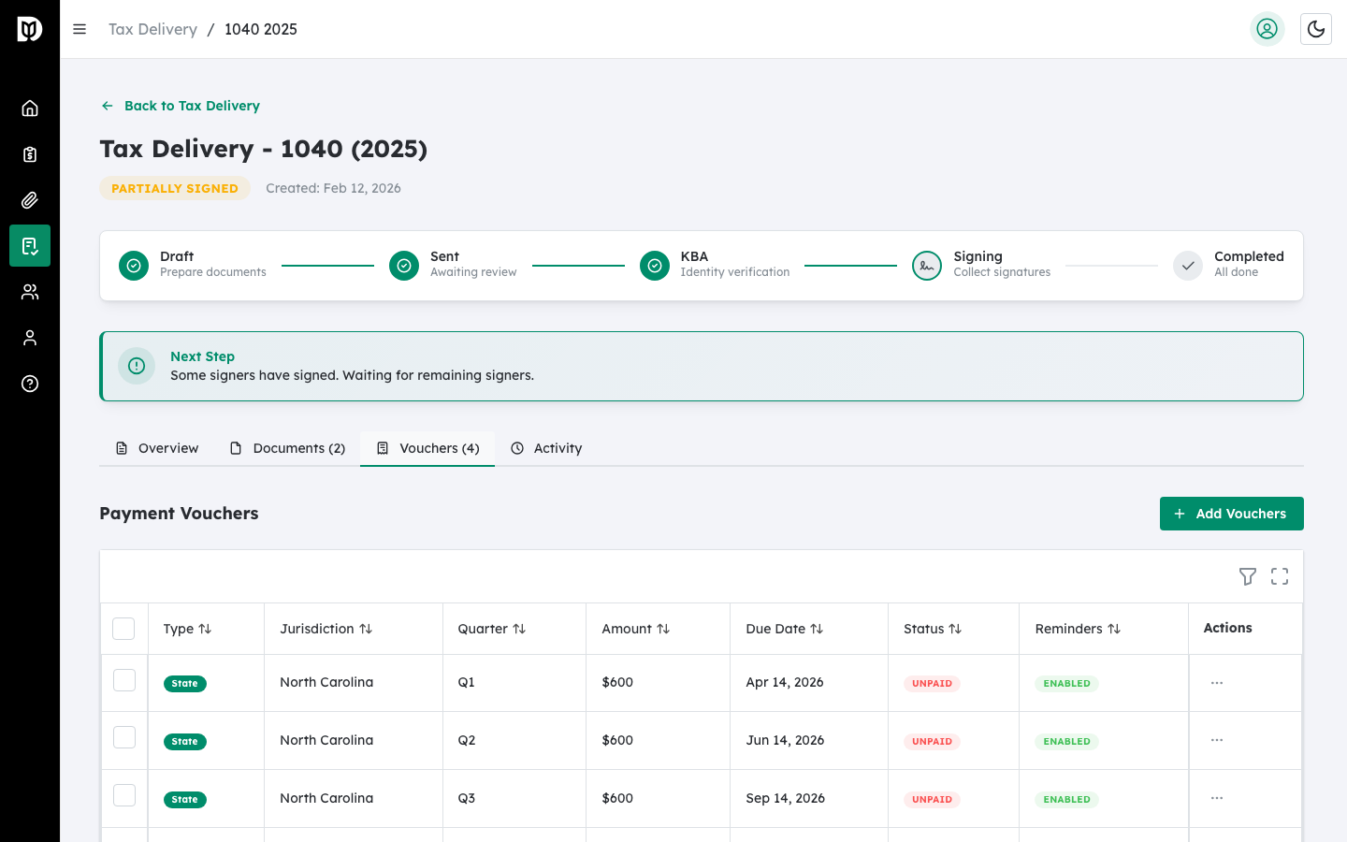Open the Home icon in sidebar
Image resolution: width=1347 pixels, height=842 pixels.
pyautogui.click(x=30, y=109)
